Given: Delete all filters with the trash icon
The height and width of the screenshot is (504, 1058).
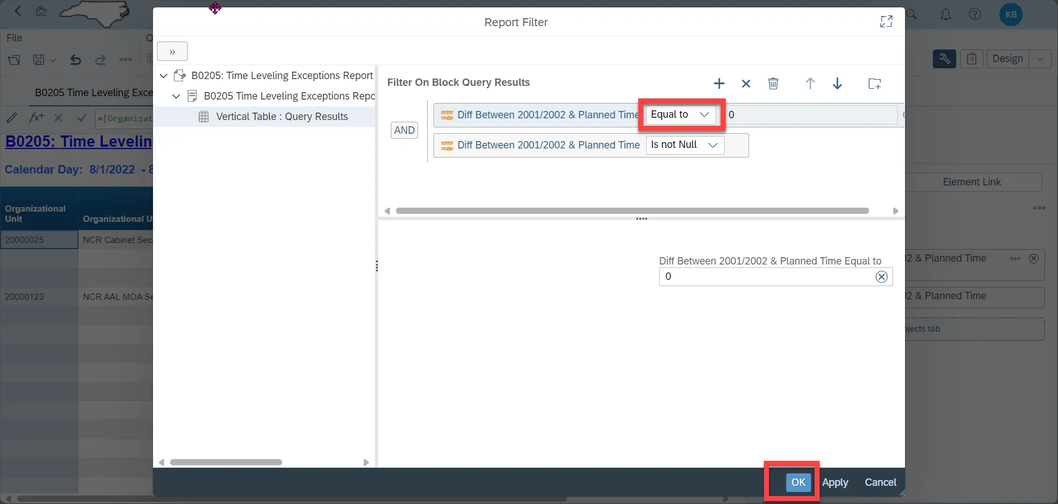Looking at the screenshot, I should click(773, 84).
